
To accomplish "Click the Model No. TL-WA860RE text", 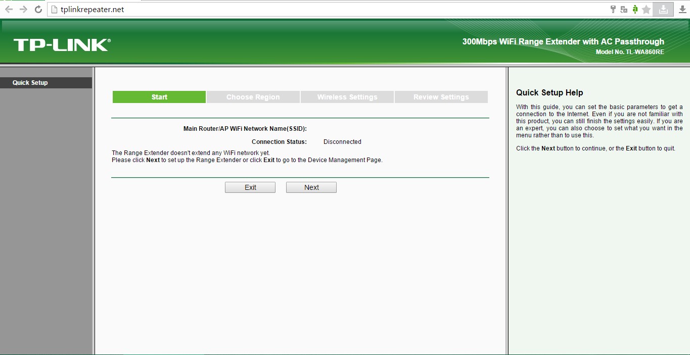I will tap(630, 52).
